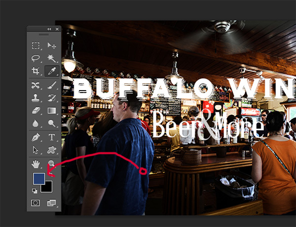Image resolution: width=296 pixels, height=227 pixels.
Task: Select the Move tool
Action: coord(51,46)
